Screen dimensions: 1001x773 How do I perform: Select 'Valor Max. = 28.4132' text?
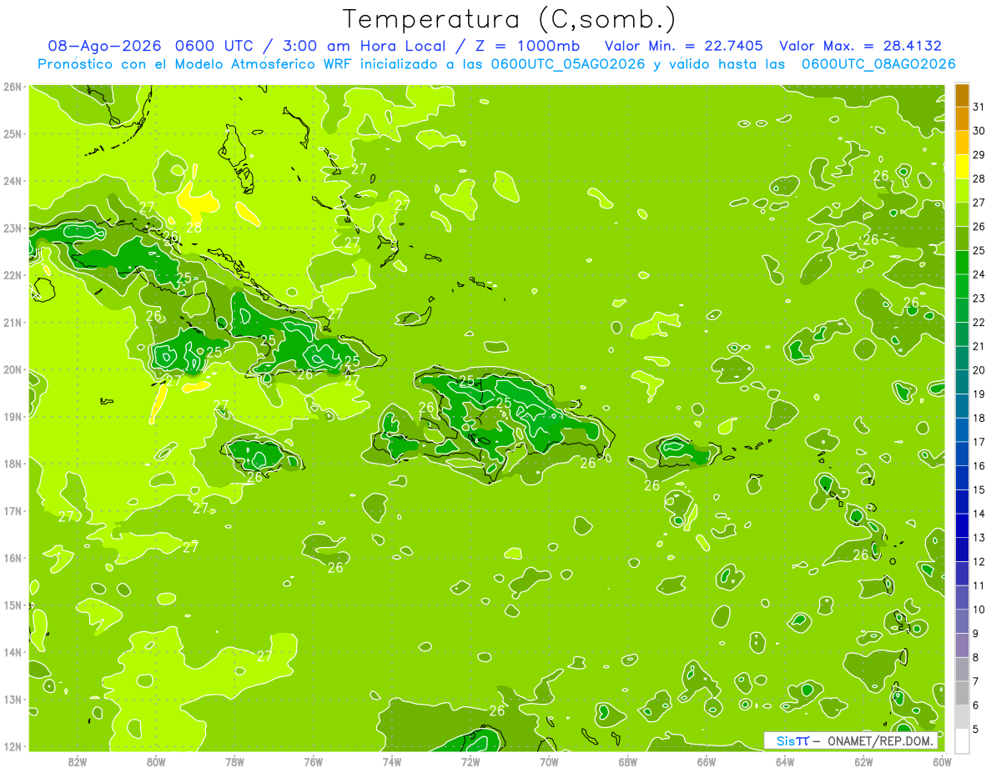pos(860,46)
